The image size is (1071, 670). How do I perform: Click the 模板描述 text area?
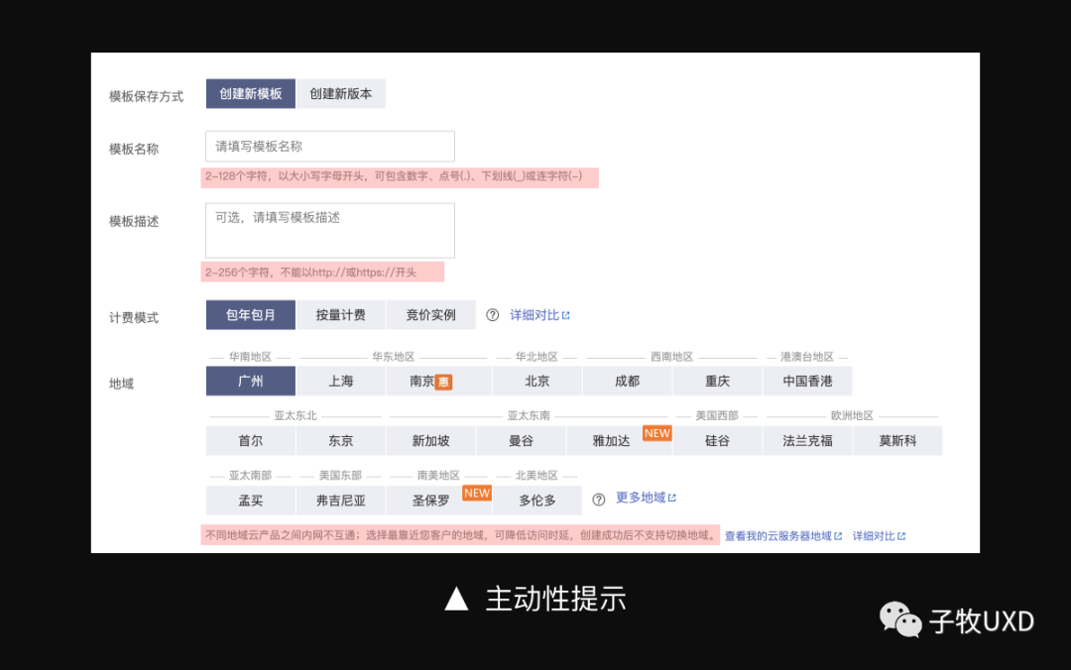[330, 230]
